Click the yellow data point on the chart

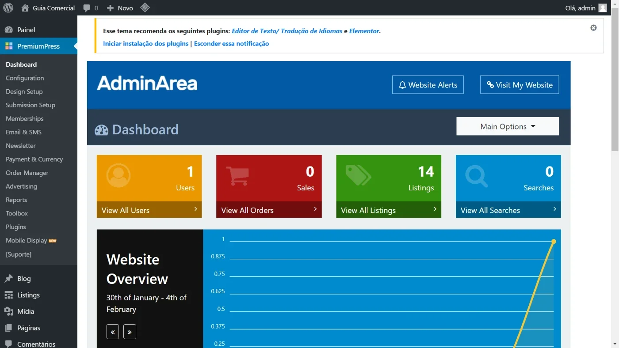[554, 242]
